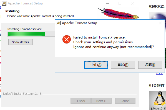Click the installer Cancel button
Image resolution: width=166 pixels, height=110 pixels.
(125, 101)
